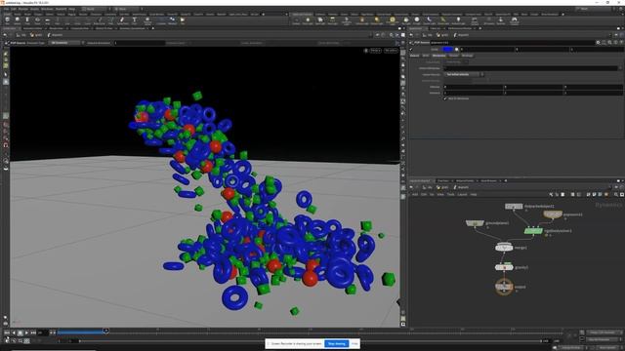The height and width of the screenshot is (351, 625).
Task: Click obj in the scene view path
Action: 21,35
